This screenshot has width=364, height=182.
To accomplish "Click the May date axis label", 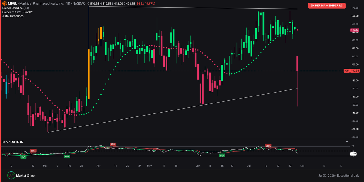I will [149, 166].
